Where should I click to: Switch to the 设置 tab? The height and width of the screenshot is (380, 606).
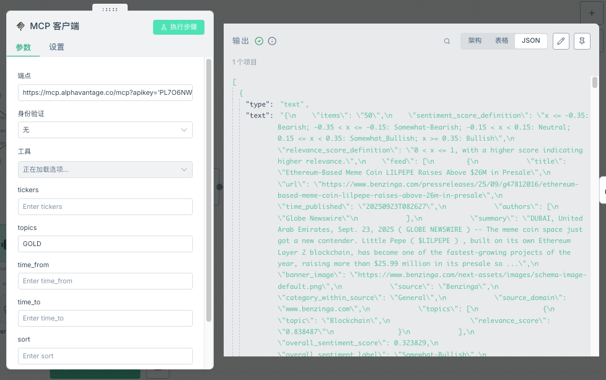tap(56, 47)
